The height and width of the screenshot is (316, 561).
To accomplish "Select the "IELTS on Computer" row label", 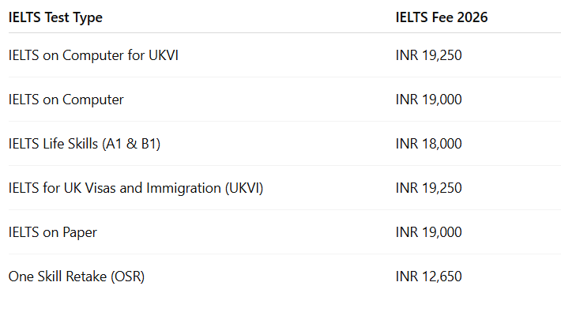I will pyautogui.click(x=66, y=100).
